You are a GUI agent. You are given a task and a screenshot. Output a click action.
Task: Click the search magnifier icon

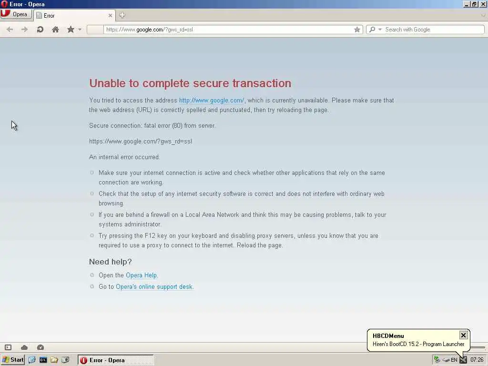(372, 30)
